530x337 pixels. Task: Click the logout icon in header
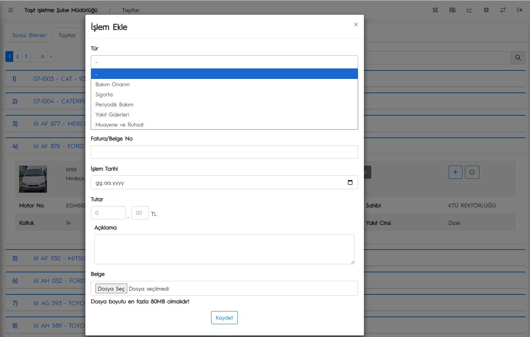[520, 10]
